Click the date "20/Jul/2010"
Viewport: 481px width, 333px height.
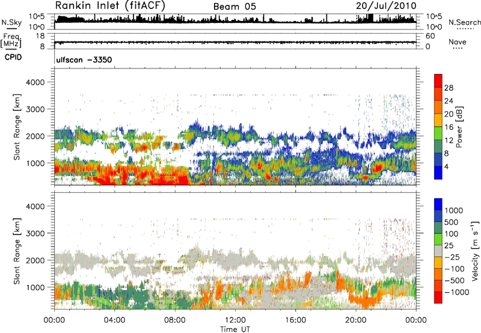386,6
